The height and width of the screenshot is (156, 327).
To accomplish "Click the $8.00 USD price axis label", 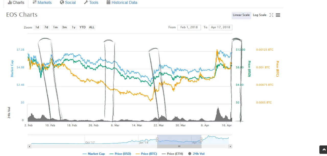I will [x=239, y=67].
